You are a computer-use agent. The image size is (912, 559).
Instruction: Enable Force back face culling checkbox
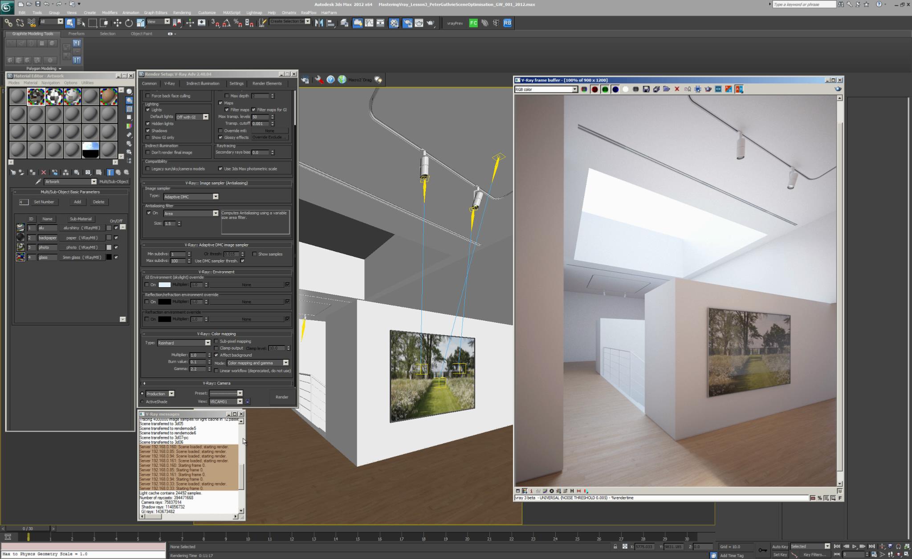(x=148, y=96)
